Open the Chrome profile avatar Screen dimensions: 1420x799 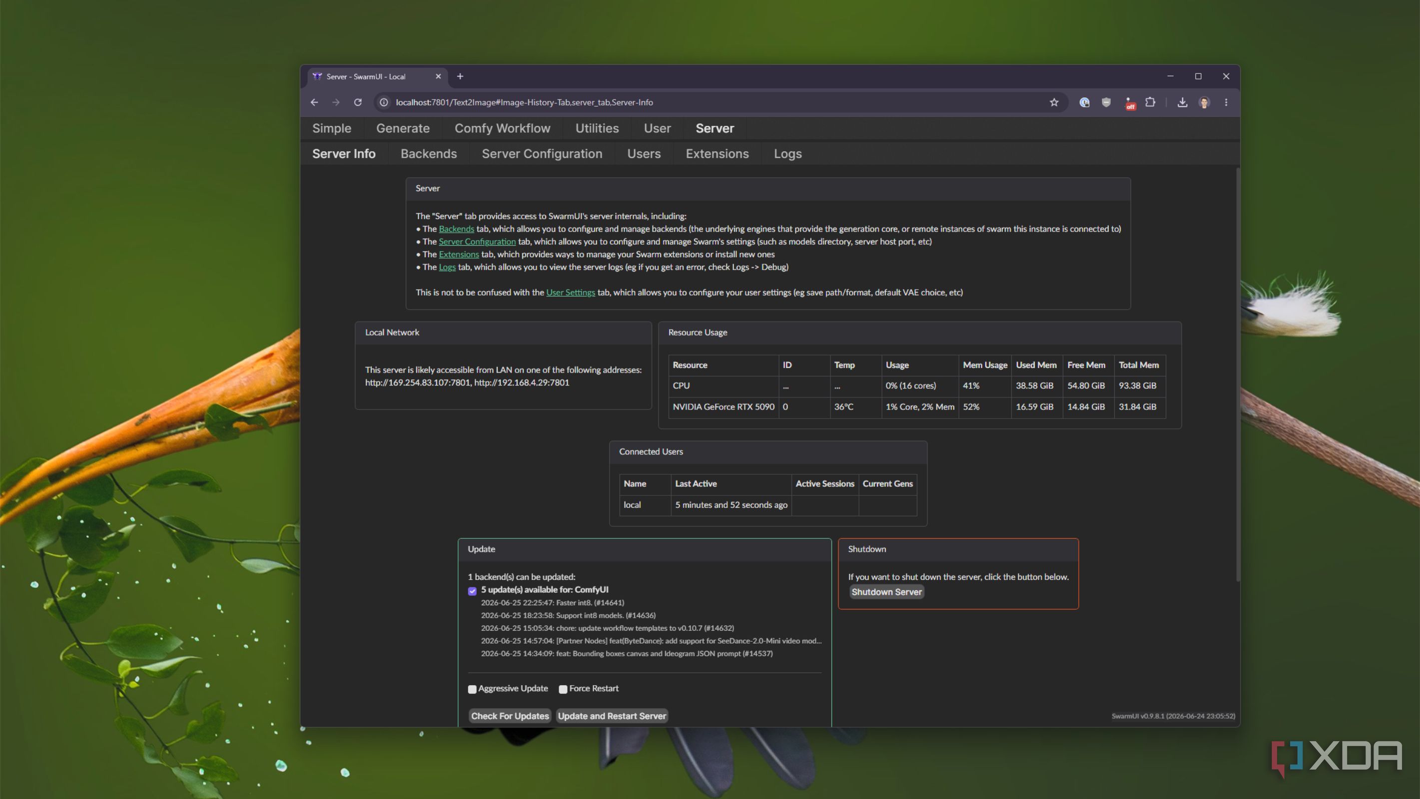(x=1205, y=102)
